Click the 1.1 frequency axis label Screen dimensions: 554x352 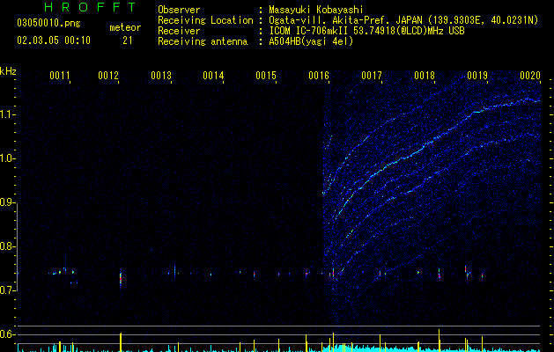[7, 114]
